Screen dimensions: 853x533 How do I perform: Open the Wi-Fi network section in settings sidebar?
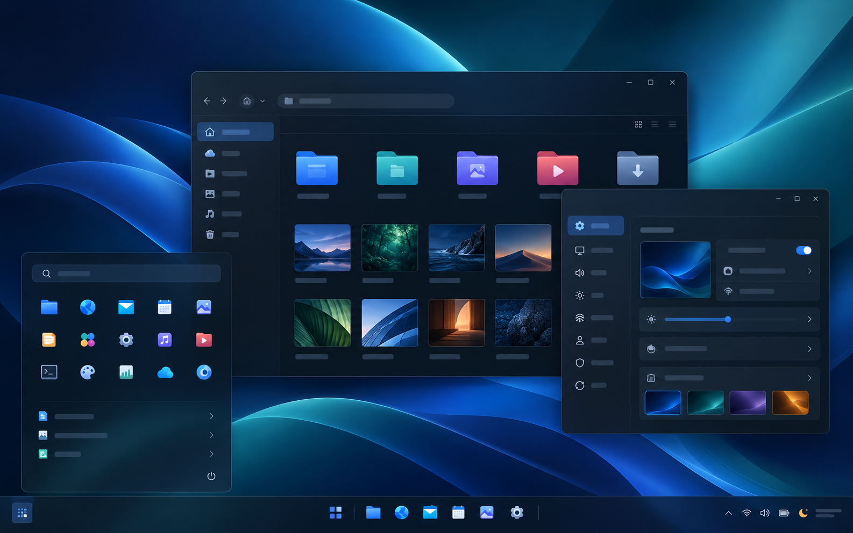click(594, 318)
